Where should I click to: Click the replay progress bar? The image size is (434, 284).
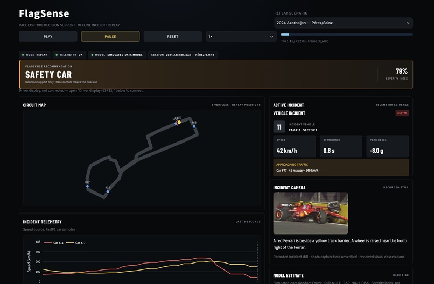click(x=347, y=34)
